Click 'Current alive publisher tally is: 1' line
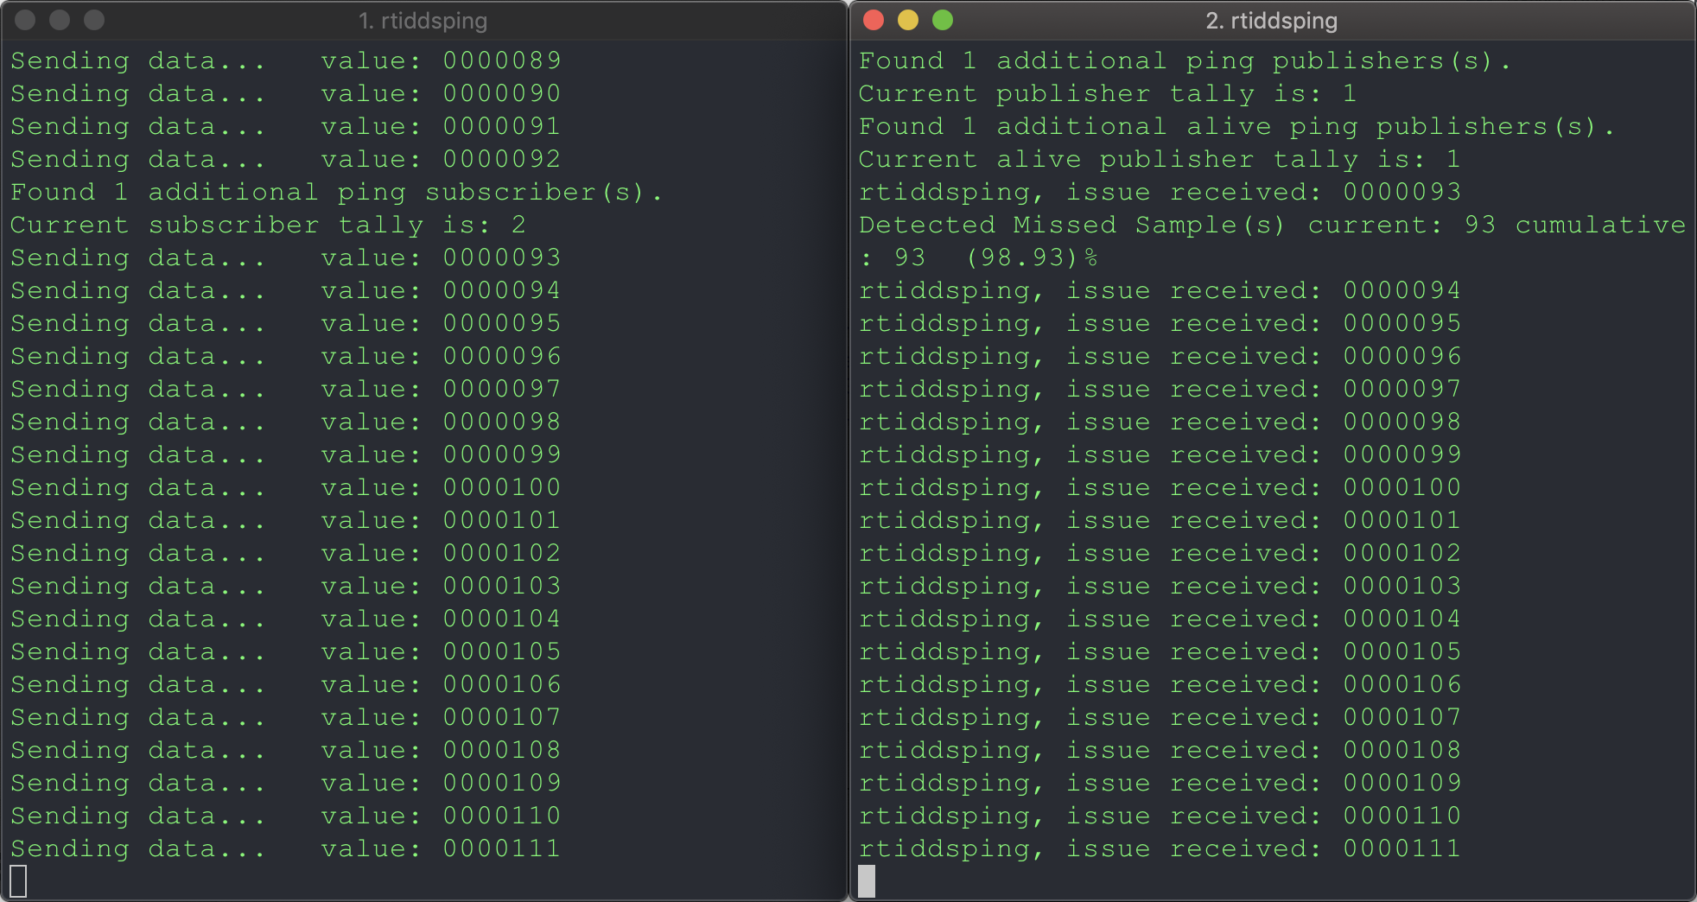Screen dimensions: 1697x902 [x=1159, y=159]
